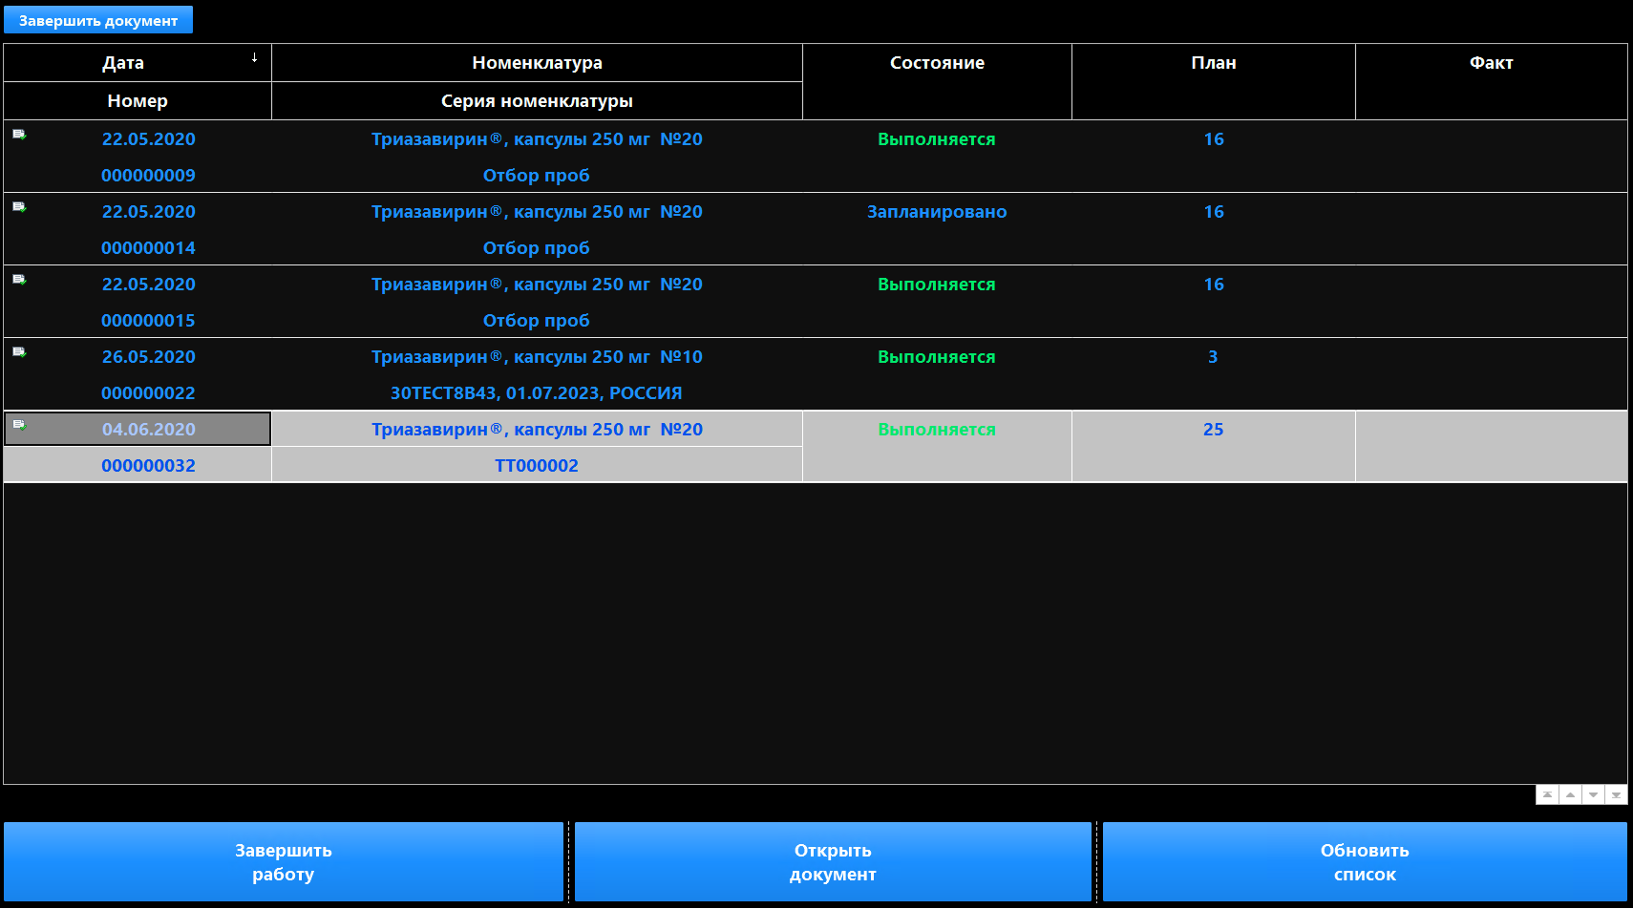Click the document icon for row 000000014
The width and height of the screenshot is (1633, 909).
pos(19,207)
